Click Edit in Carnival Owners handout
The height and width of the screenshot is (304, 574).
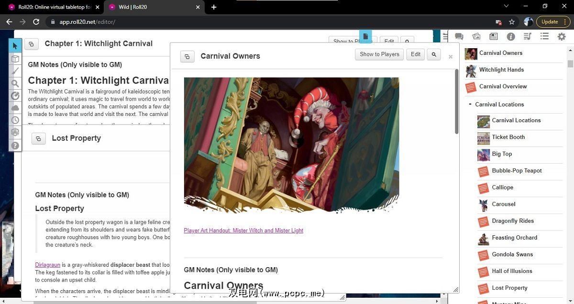(416, 54)
